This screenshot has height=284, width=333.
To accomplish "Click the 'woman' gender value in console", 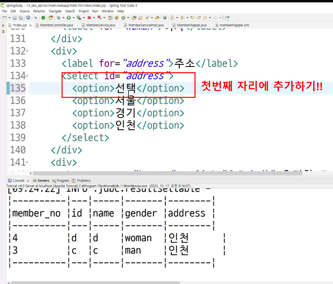I will 138,238.
